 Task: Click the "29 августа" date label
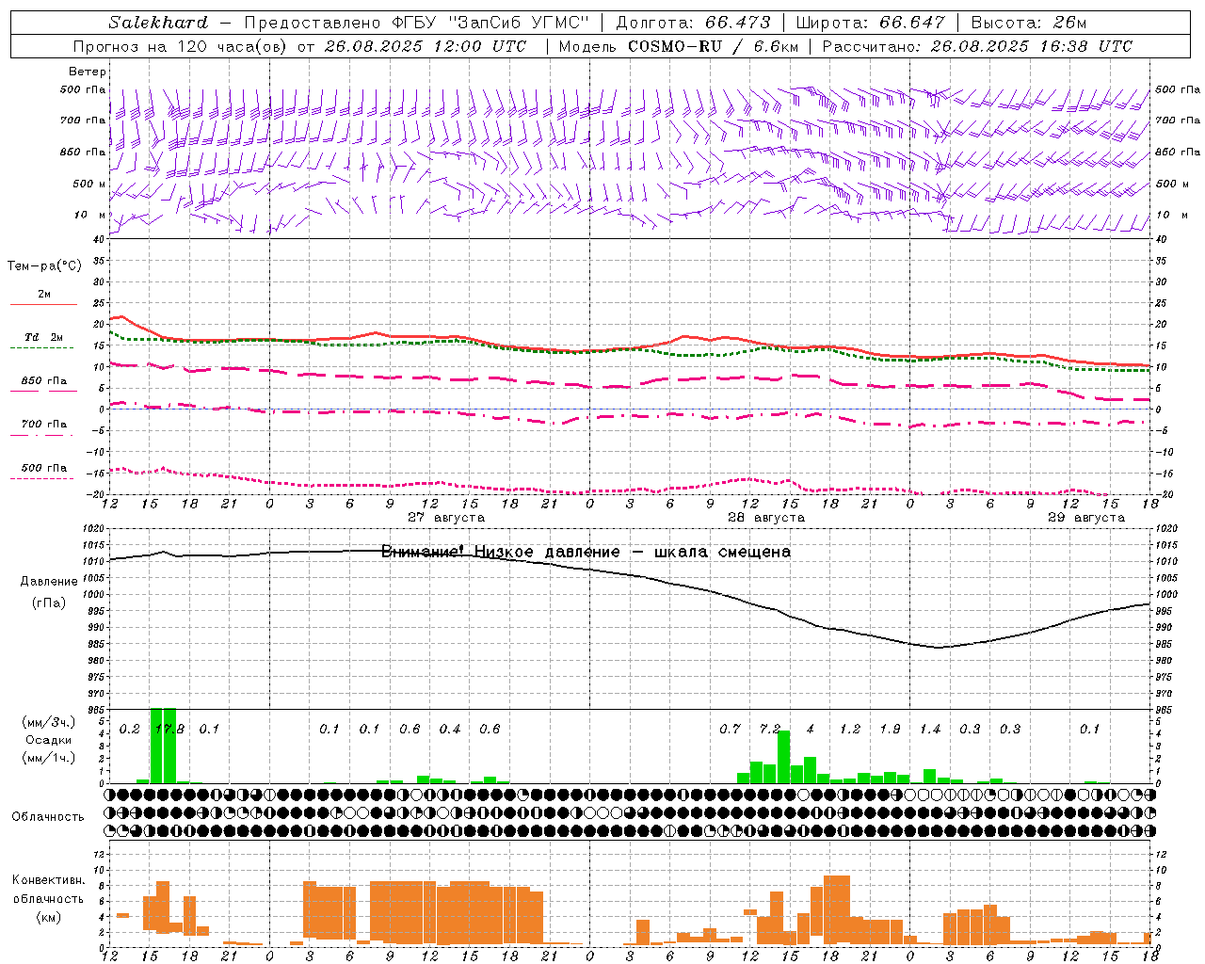click(x=1086, y=518)
